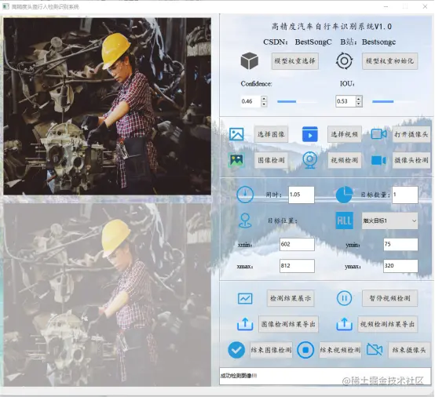Click the original input image of the worker

coord(107,106)
